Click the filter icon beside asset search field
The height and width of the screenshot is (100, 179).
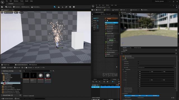[x=53, y=71]
